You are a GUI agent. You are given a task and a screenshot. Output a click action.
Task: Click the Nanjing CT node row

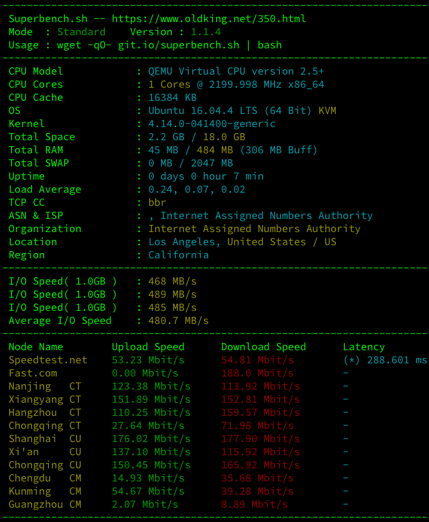tap(45, 386)
